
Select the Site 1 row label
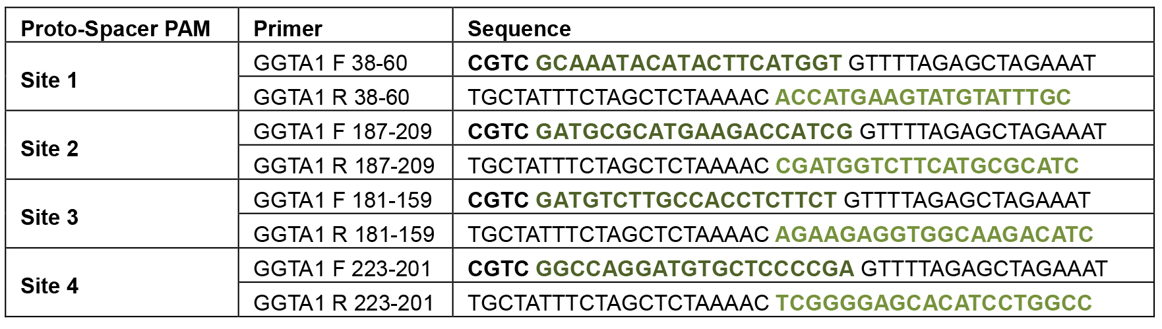[x=49, y=80]
